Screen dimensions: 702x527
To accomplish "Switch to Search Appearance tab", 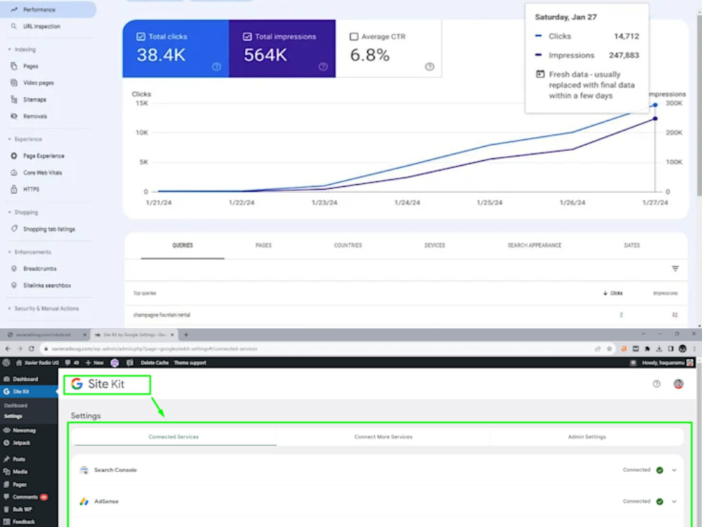I will pyautogui.click(x=534, y=245).
